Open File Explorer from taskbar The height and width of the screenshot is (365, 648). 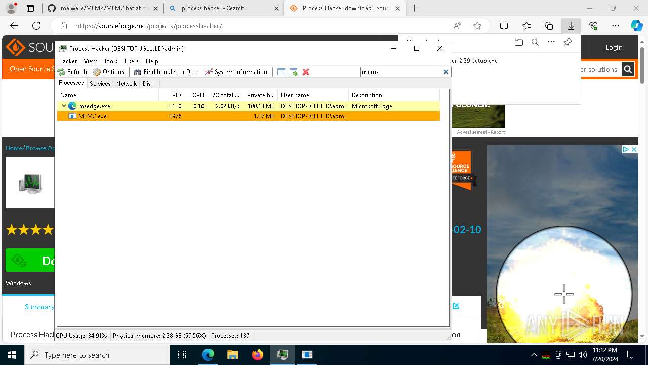(x=233, y=355)
